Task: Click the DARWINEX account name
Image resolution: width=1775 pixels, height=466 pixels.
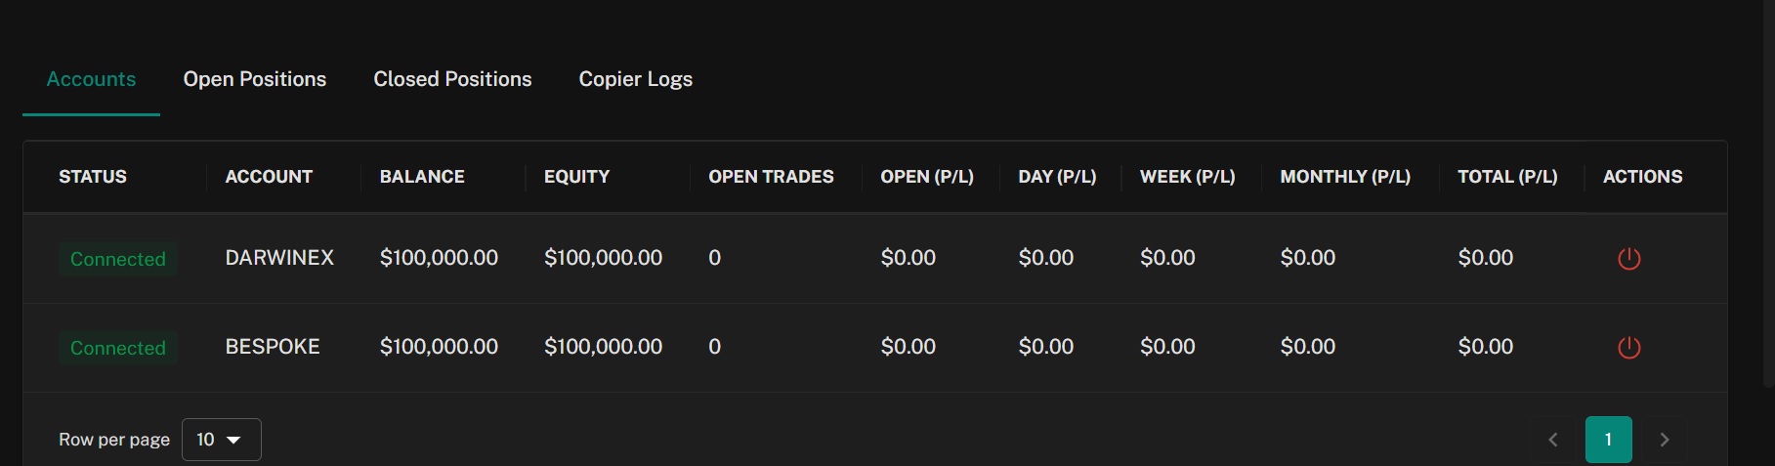Action: click(279, 258)
